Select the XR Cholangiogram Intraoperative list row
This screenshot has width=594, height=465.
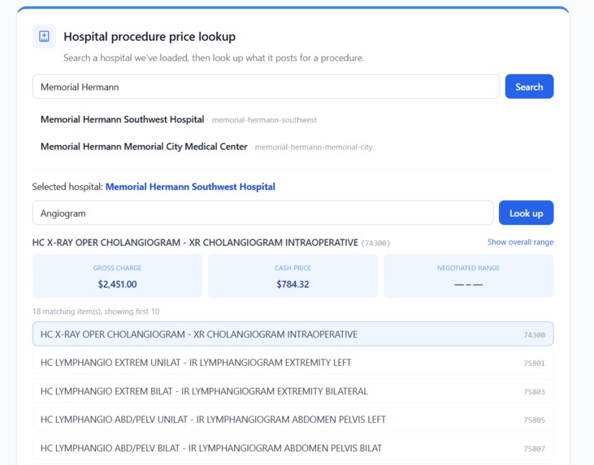point(293,334)
